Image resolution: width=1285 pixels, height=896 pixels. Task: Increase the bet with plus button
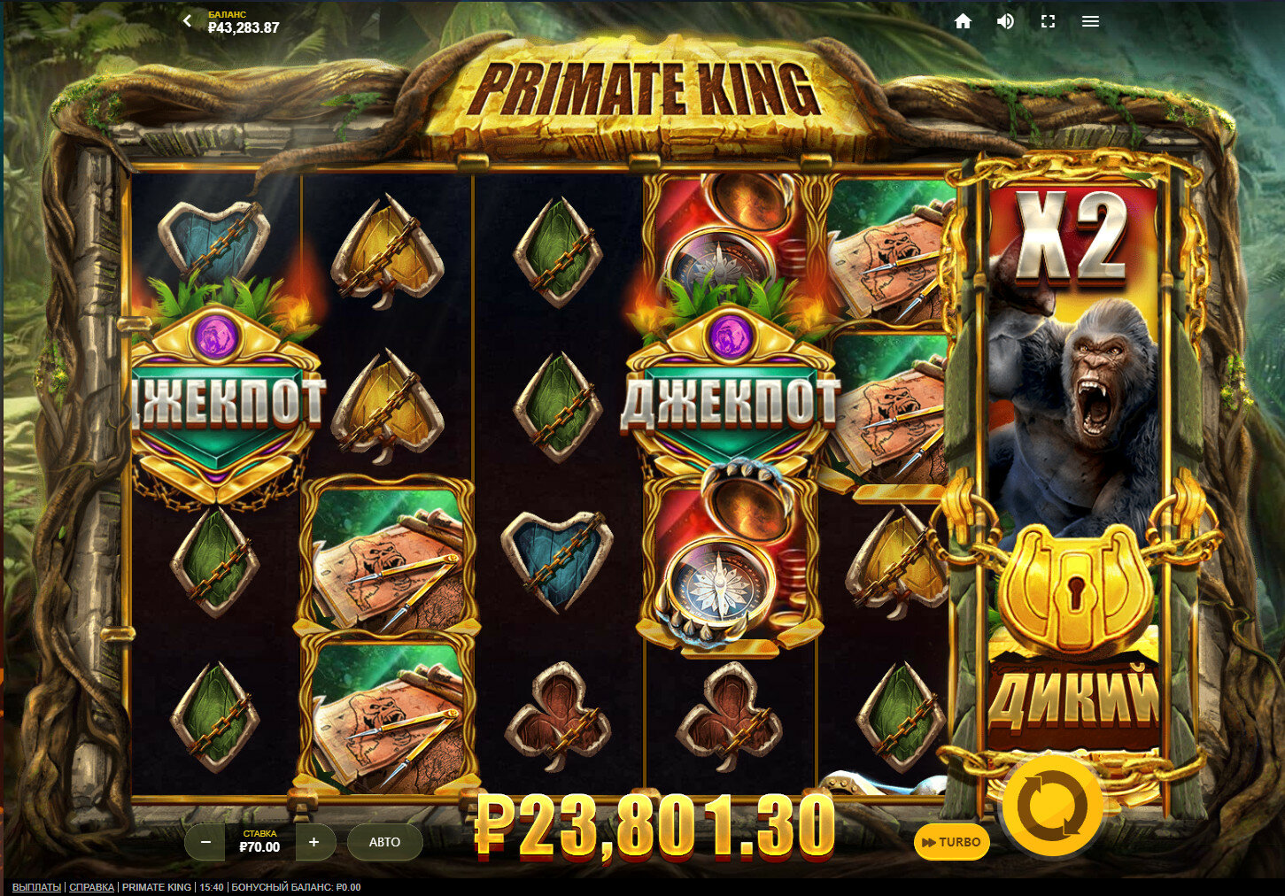click(x=314, y=842)
